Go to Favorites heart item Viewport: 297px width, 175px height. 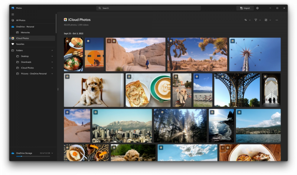pos(20,44)
